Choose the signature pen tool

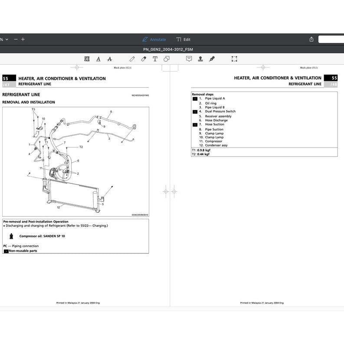(212, 59)
